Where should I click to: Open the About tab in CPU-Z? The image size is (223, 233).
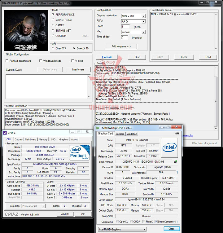(x=74, y=139)
